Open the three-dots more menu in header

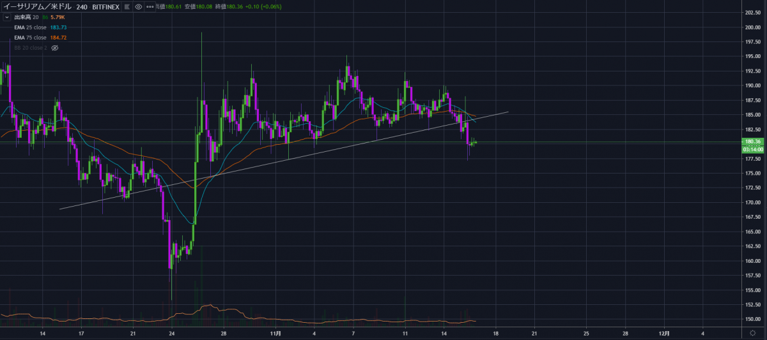pos(150,6)
